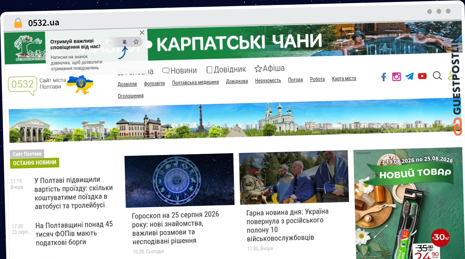The height and width of the screenshot is (259, 465).
Task: Open the zodiac horoscope thumbnail
Action: coord(179,181)
